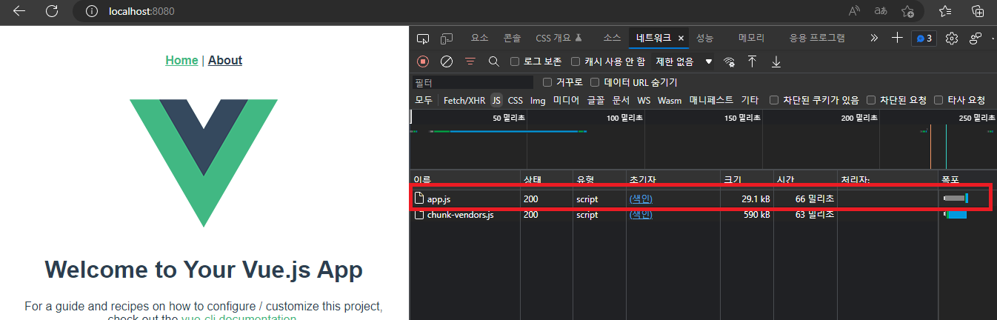Select the app.js request row
The height and width of the screenshot is (320, 997).
pyautogui.click(x=703, y=199)
